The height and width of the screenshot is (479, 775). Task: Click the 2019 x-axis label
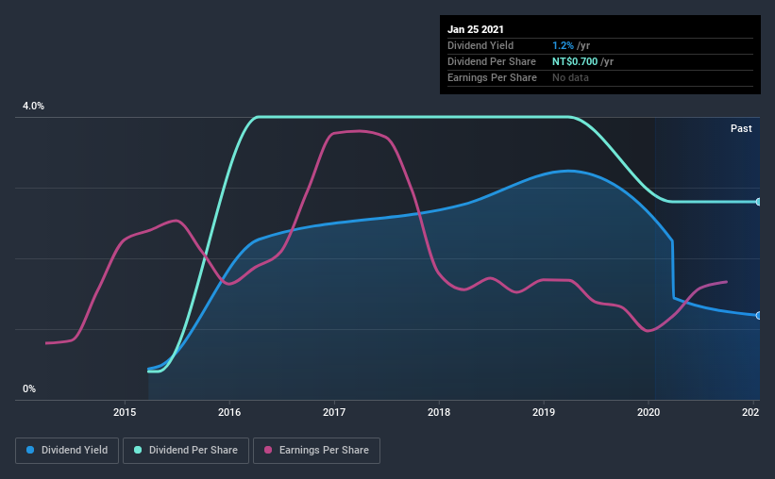pyautogui.click(x=544, y=412)
